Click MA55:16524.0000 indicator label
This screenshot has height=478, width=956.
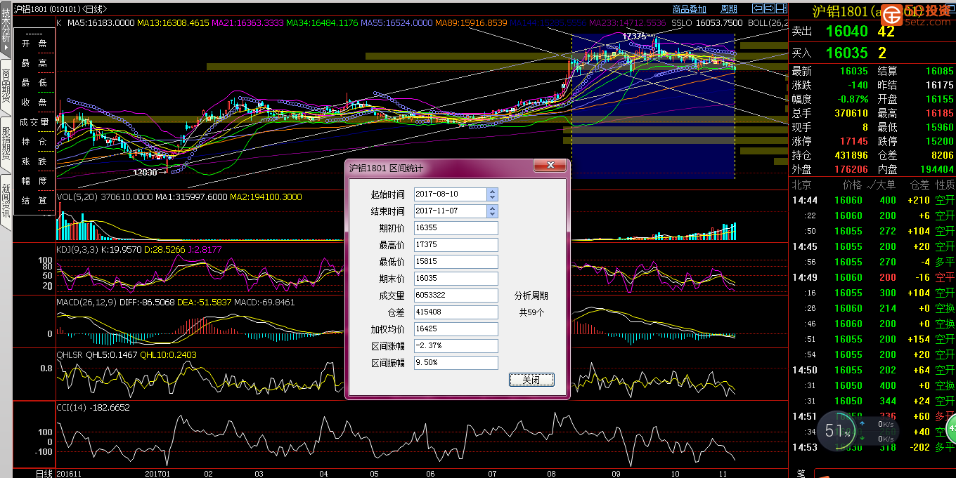coord(397,23)
